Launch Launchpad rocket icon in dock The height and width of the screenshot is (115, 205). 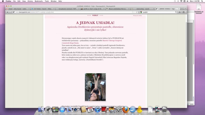(48, 109)
